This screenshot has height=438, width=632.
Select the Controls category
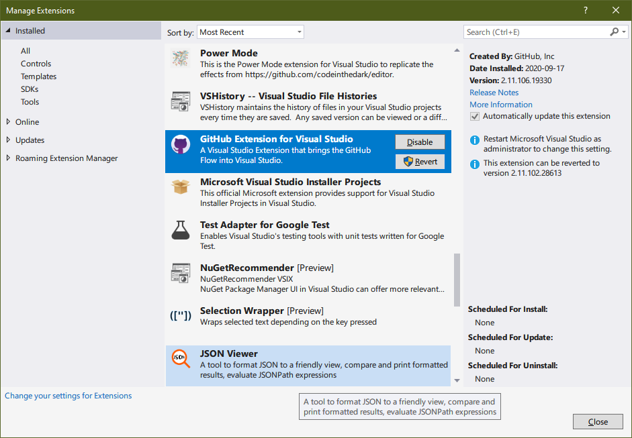36,64
